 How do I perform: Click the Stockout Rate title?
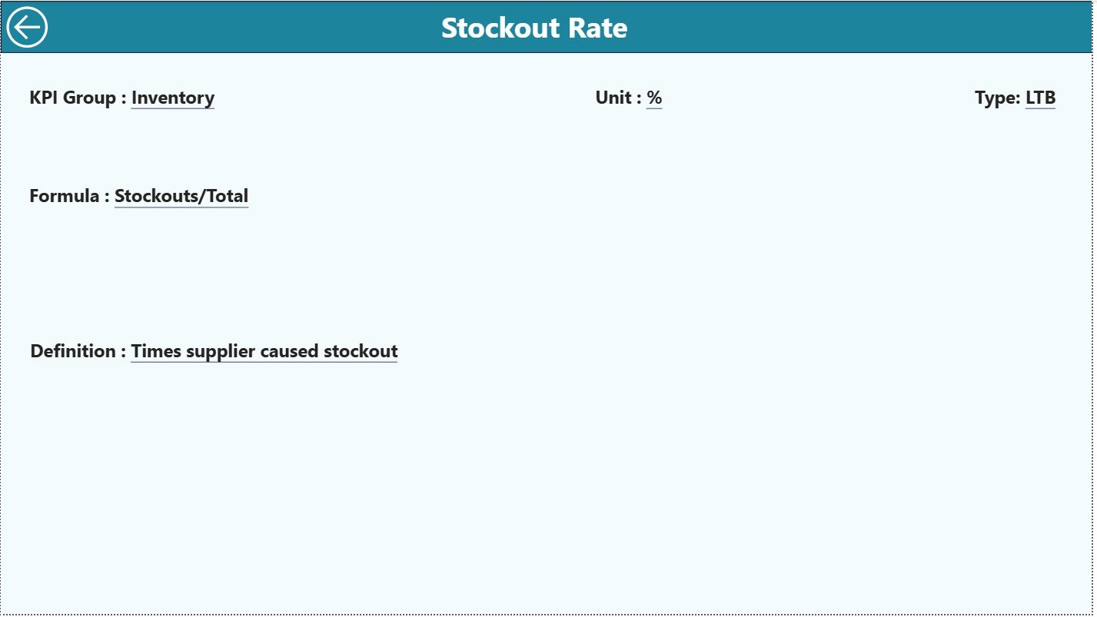pyautogui.click(x=534, y=27)
